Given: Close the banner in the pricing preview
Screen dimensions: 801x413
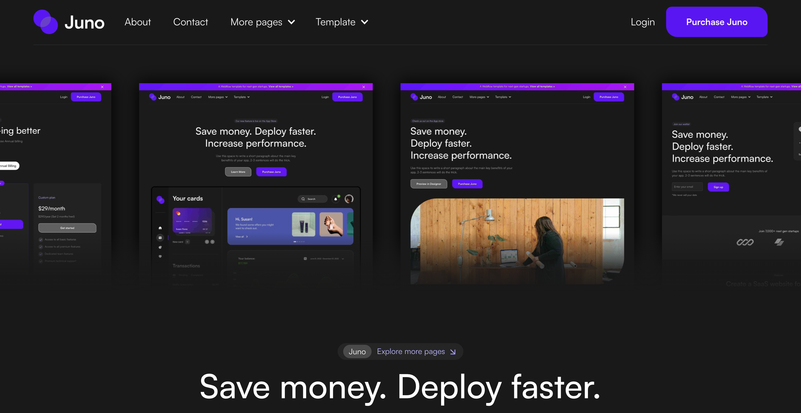Looking at the screenshot, I should (x=102, y=87).
